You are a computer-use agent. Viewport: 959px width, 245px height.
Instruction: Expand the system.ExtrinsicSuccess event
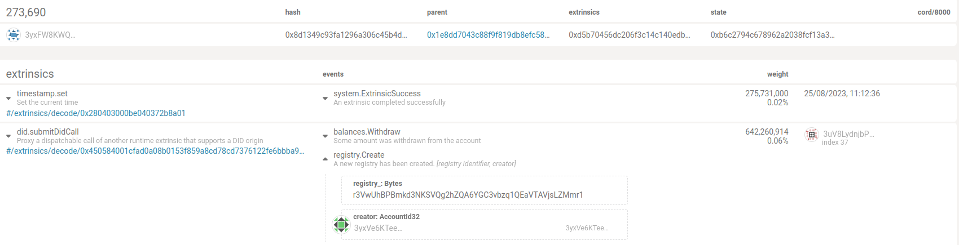(x=325, y=98)
